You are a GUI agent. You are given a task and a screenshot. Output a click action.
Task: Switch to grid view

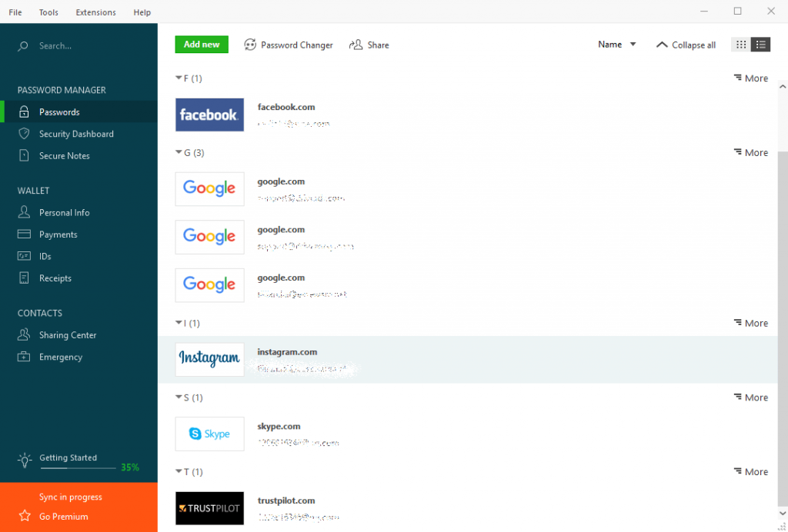741,45
